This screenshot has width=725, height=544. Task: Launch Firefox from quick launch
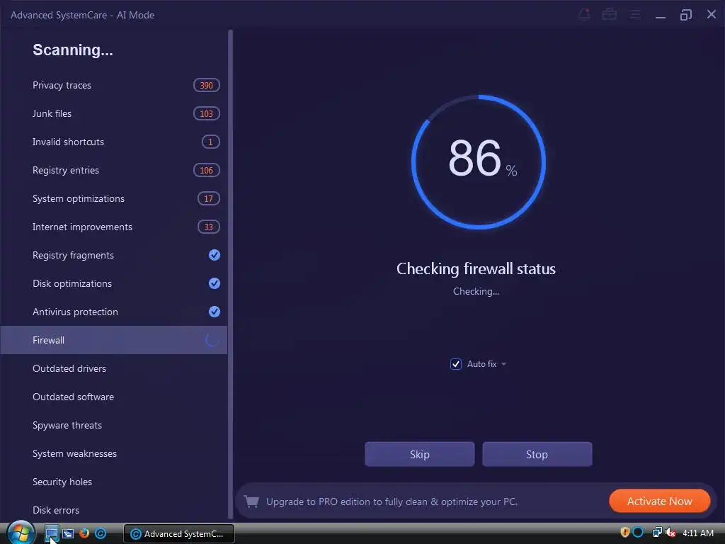(x=84, y=533)
